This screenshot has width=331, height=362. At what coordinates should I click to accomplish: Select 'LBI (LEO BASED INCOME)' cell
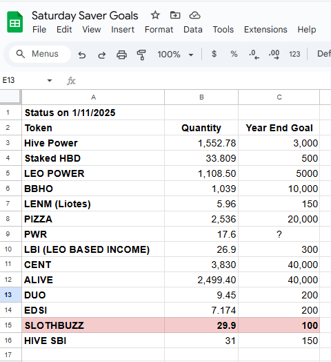pyautogui.click(x=93, y=249)
